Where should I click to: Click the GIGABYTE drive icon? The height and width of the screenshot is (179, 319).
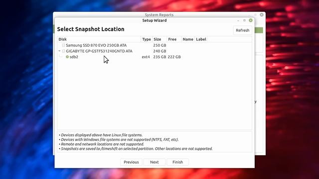(x=63, y=51)
